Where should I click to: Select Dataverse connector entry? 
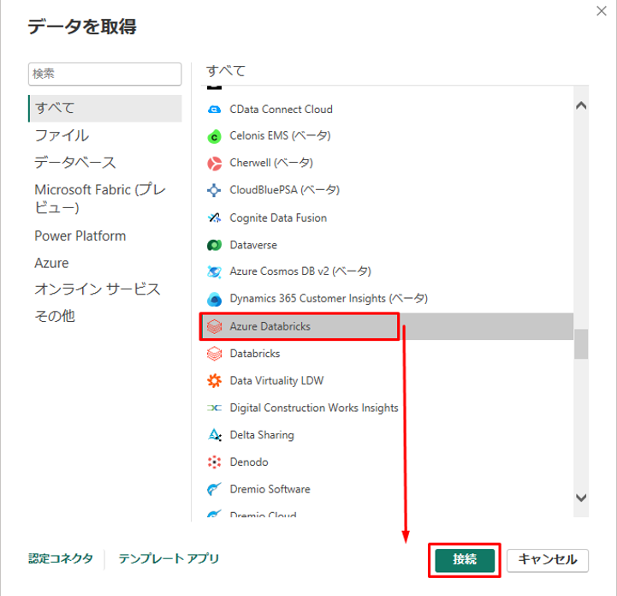[x=253, y=245]
